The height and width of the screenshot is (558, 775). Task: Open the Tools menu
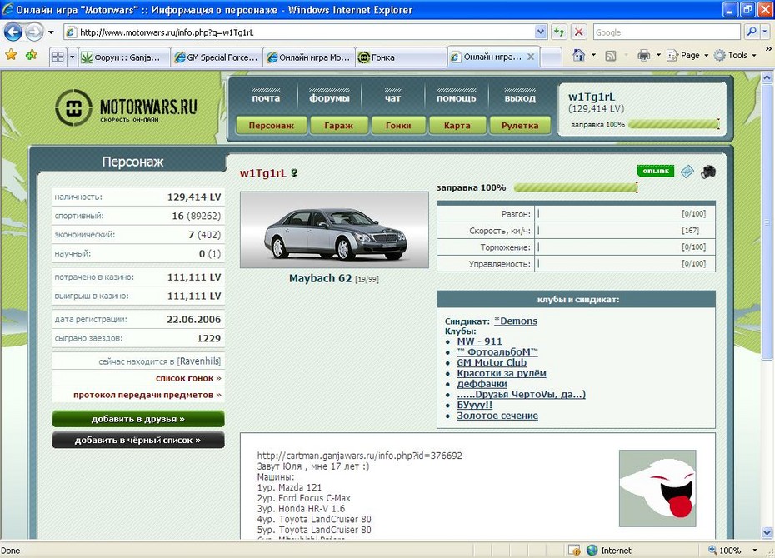coord(736,55)
